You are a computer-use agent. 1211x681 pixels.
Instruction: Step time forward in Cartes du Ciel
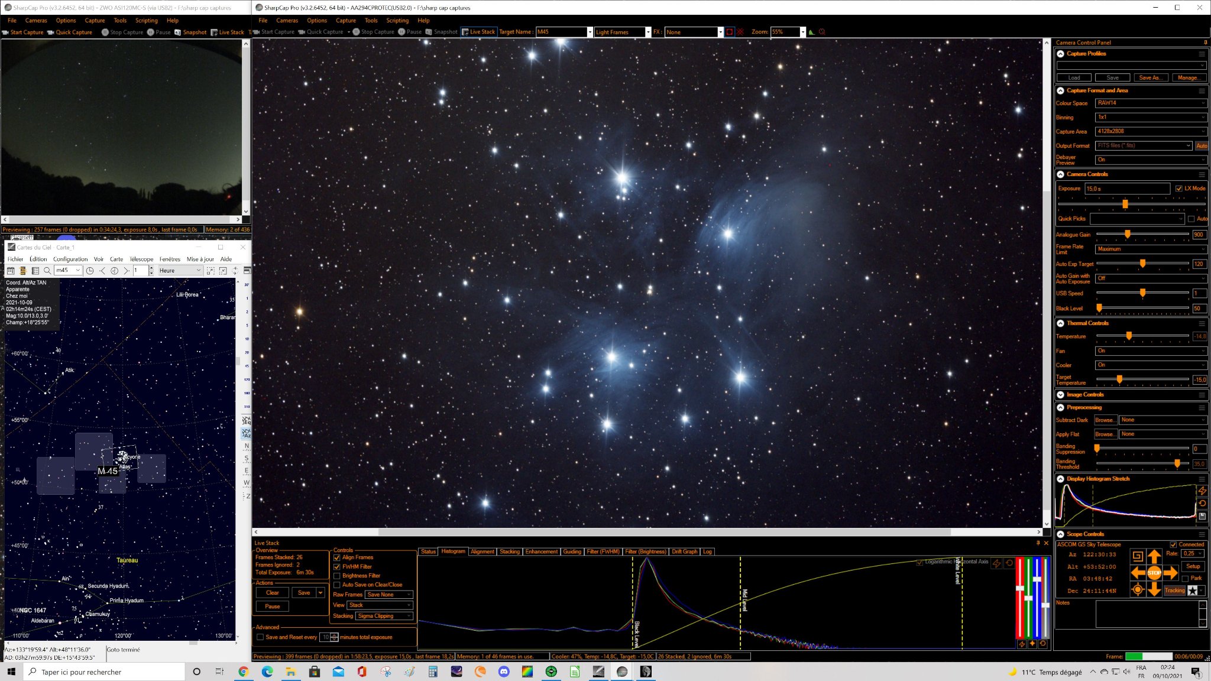point(126,271)
